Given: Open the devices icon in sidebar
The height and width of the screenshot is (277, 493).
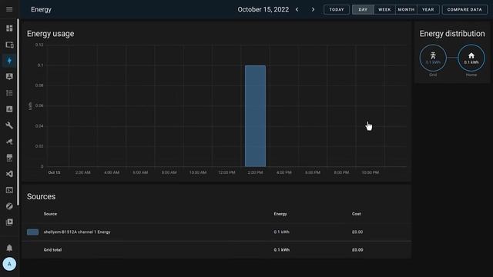Looking at the screenshot, I should click(9, 45).
